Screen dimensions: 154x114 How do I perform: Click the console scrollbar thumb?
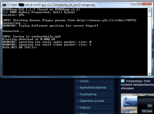pos(149,14)
